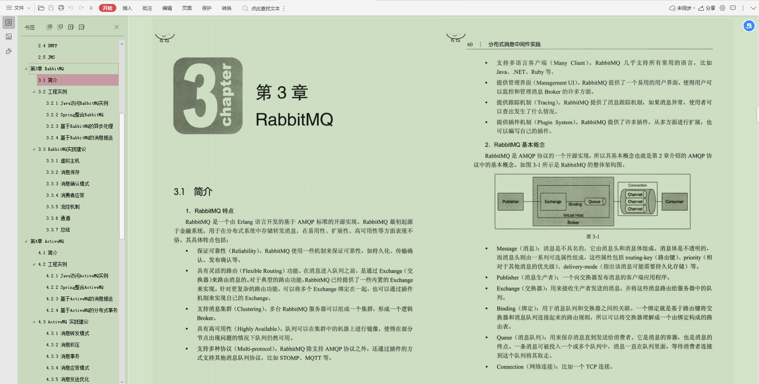Go to bookmark 3.2.3 基于RabbitMQ的异步处理

pos(79,126)
